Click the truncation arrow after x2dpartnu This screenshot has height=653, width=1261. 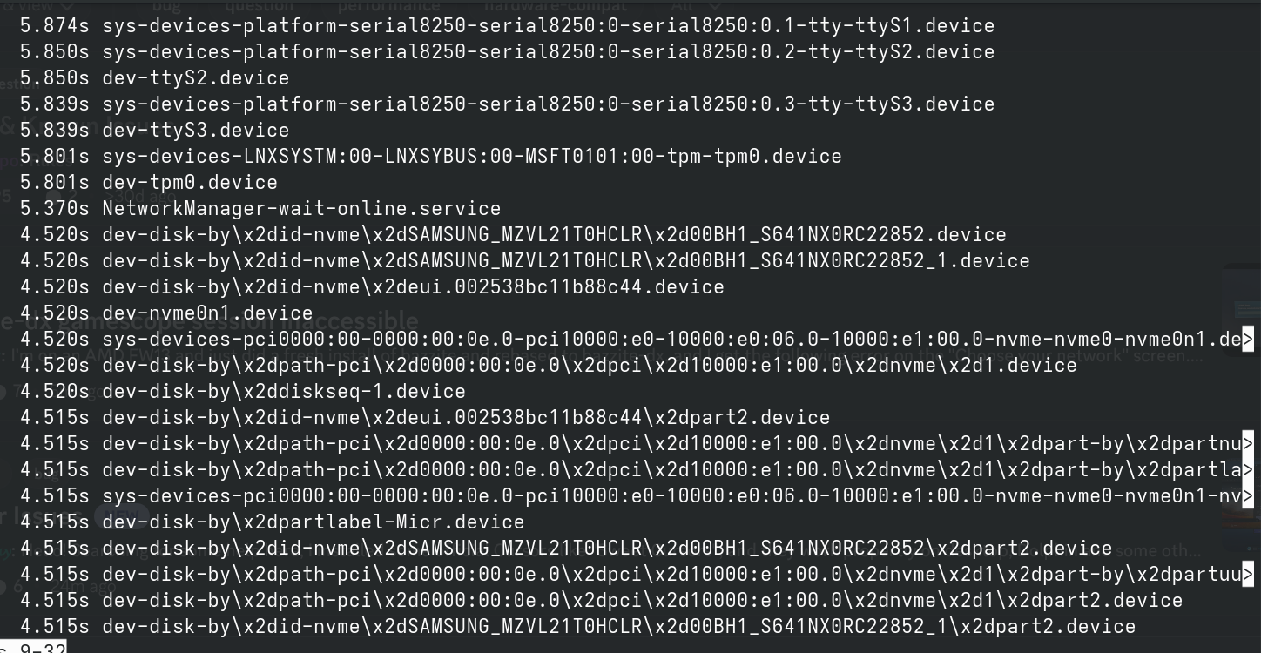(1248, 444)
